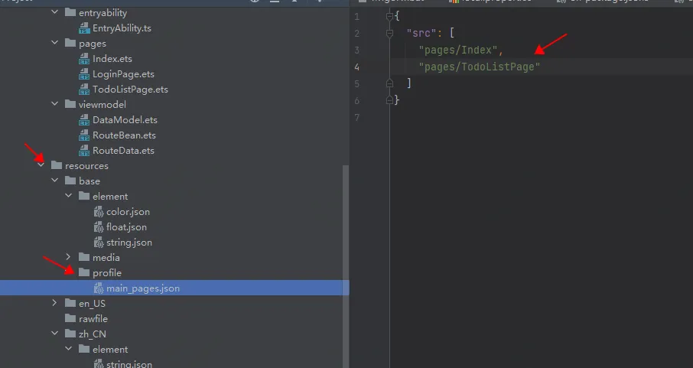The image size is (693, 368).
Task: Click line number 7 in the gutter
Action: (x=356, y=118)
